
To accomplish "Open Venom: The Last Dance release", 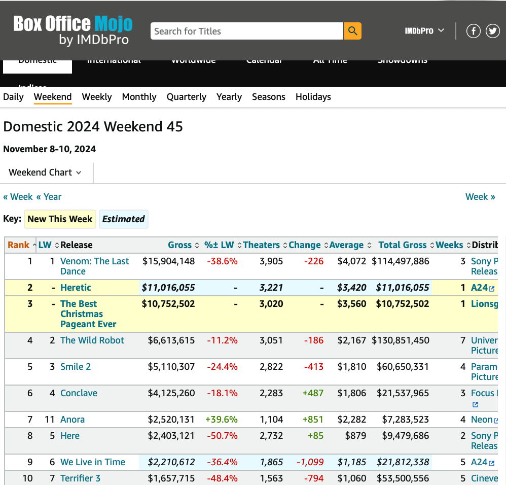I will 94,266.
